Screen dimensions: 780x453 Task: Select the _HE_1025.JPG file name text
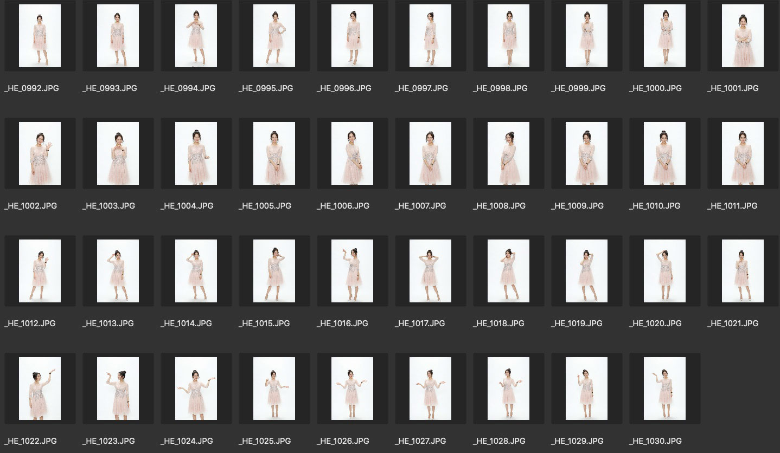point(265,441)
